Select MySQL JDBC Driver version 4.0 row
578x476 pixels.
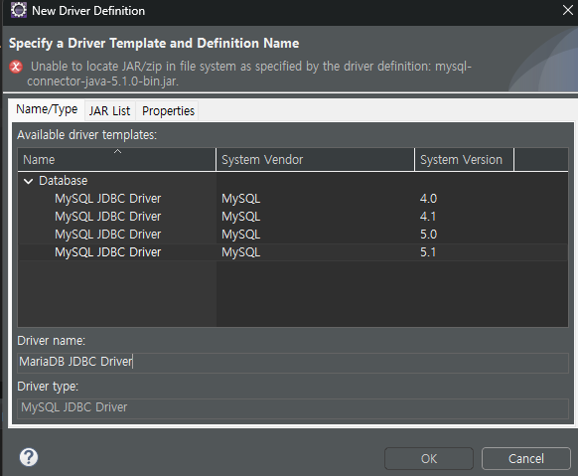point(293,199)
